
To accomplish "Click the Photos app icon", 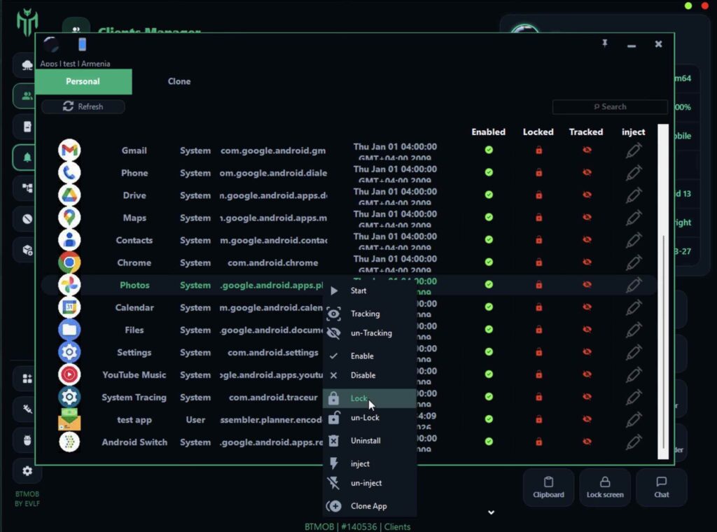I will pyautogui.click(x=69, y=285).
